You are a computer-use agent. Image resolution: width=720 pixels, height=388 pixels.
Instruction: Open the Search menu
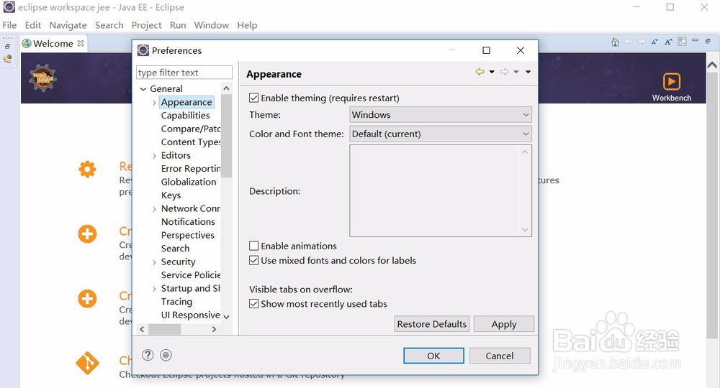coord(109,25)
